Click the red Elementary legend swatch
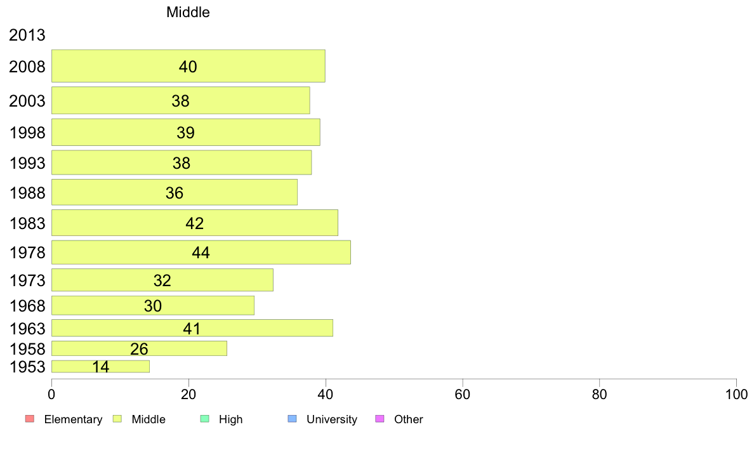Viewport: 754px width, 467px height. click(x=30, y=419)
